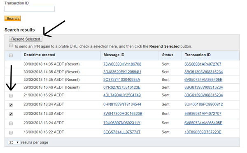Image resolution: width=247 pixels, height=153 pixels.
Task: Open transaction 8BG61393W08315234 in second row
Action: click(203, 72)
